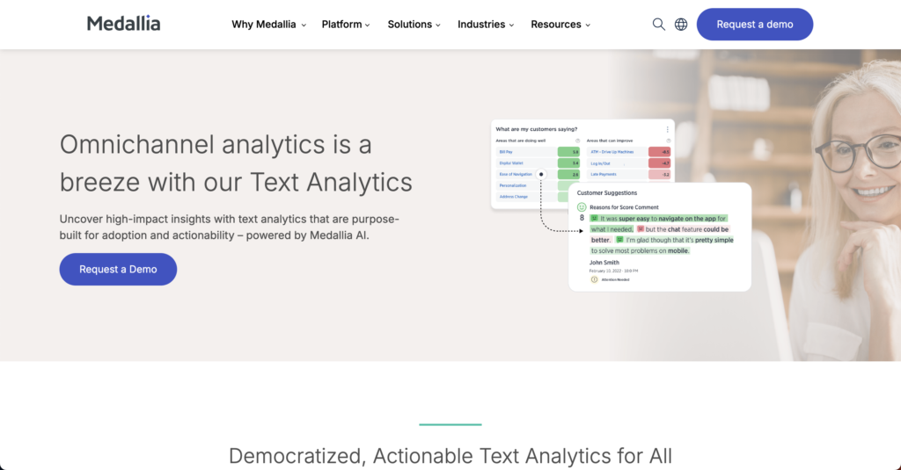Click the Ease of Navigation marker dot
This screenshot has width=901, height=470.
pyautogui.click(x=541, y=174)
